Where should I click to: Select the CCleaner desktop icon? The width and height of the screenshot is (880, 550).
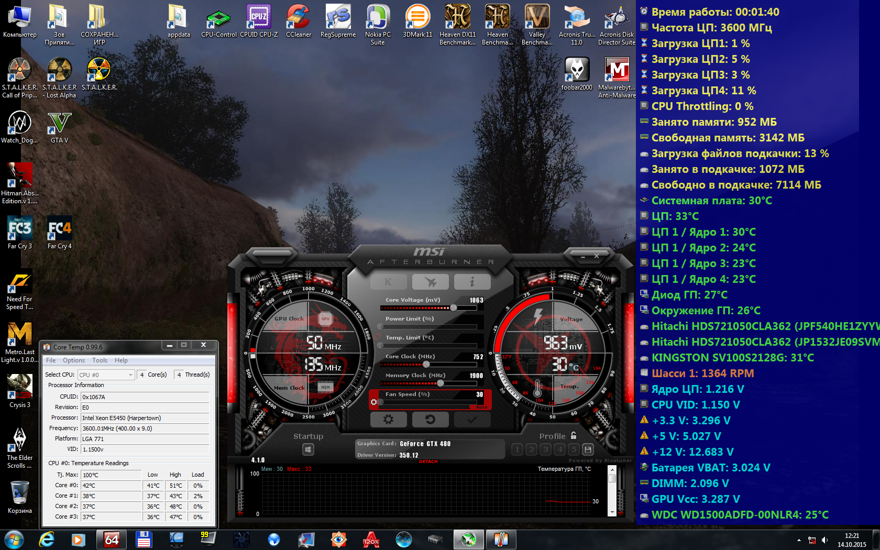[299, 22]
